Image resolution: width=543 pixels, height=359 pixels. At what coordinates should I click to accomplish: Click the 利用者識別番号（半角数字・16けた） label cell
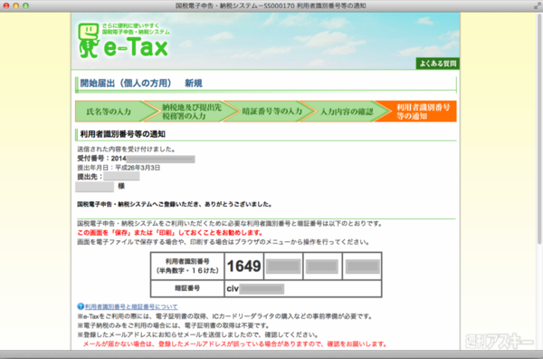[187, 266]
